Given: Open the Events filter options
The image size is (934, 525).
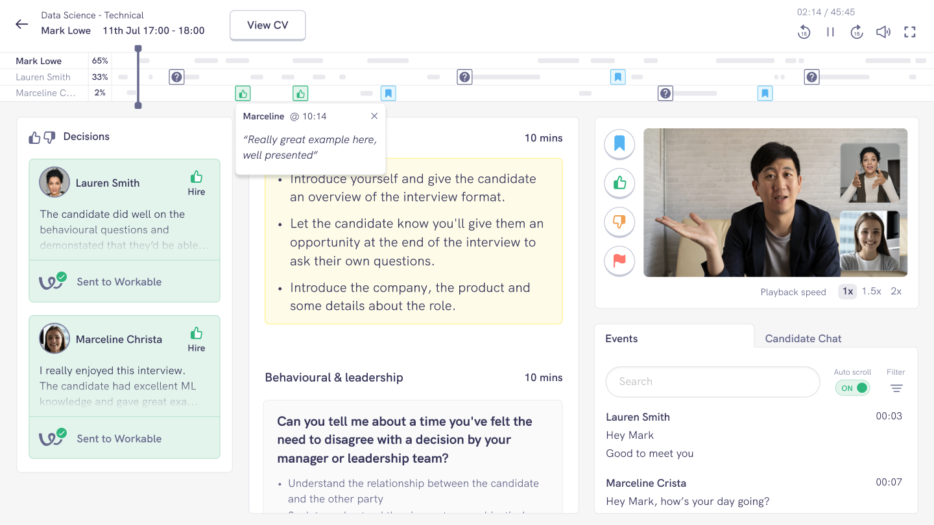Looking at the screenshot, I should click(896, 388).
